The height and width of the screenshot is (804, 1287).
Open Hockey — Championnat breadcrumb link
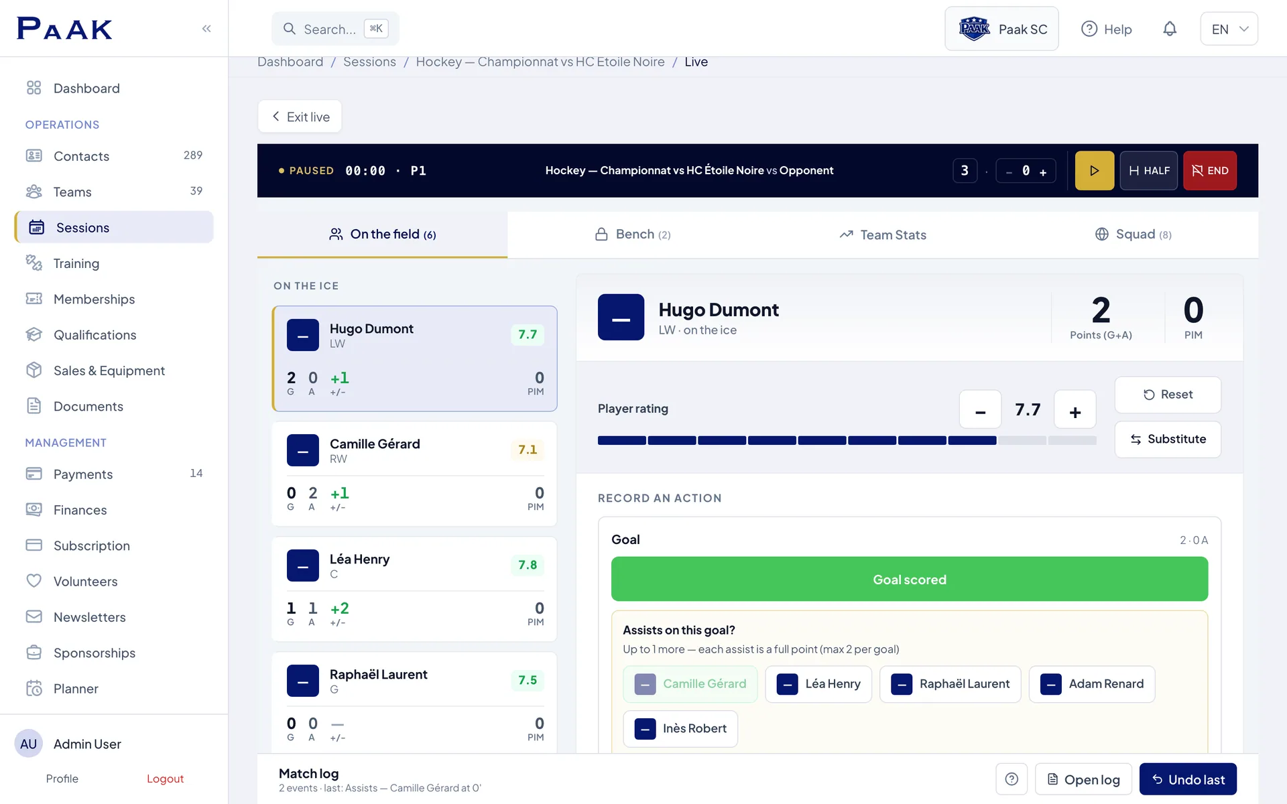point(540,62)
